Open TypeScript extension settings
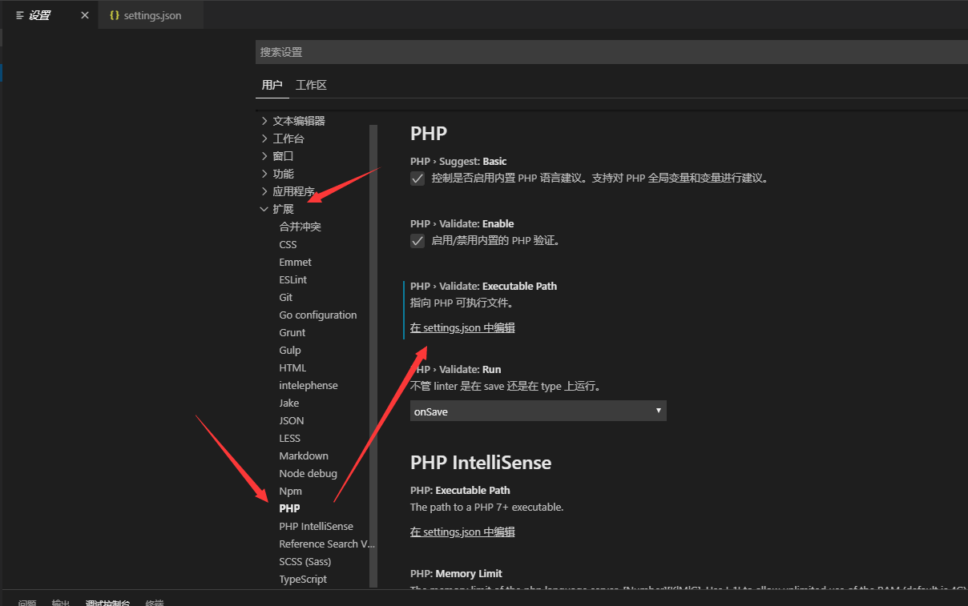 [x=303, y=579]
